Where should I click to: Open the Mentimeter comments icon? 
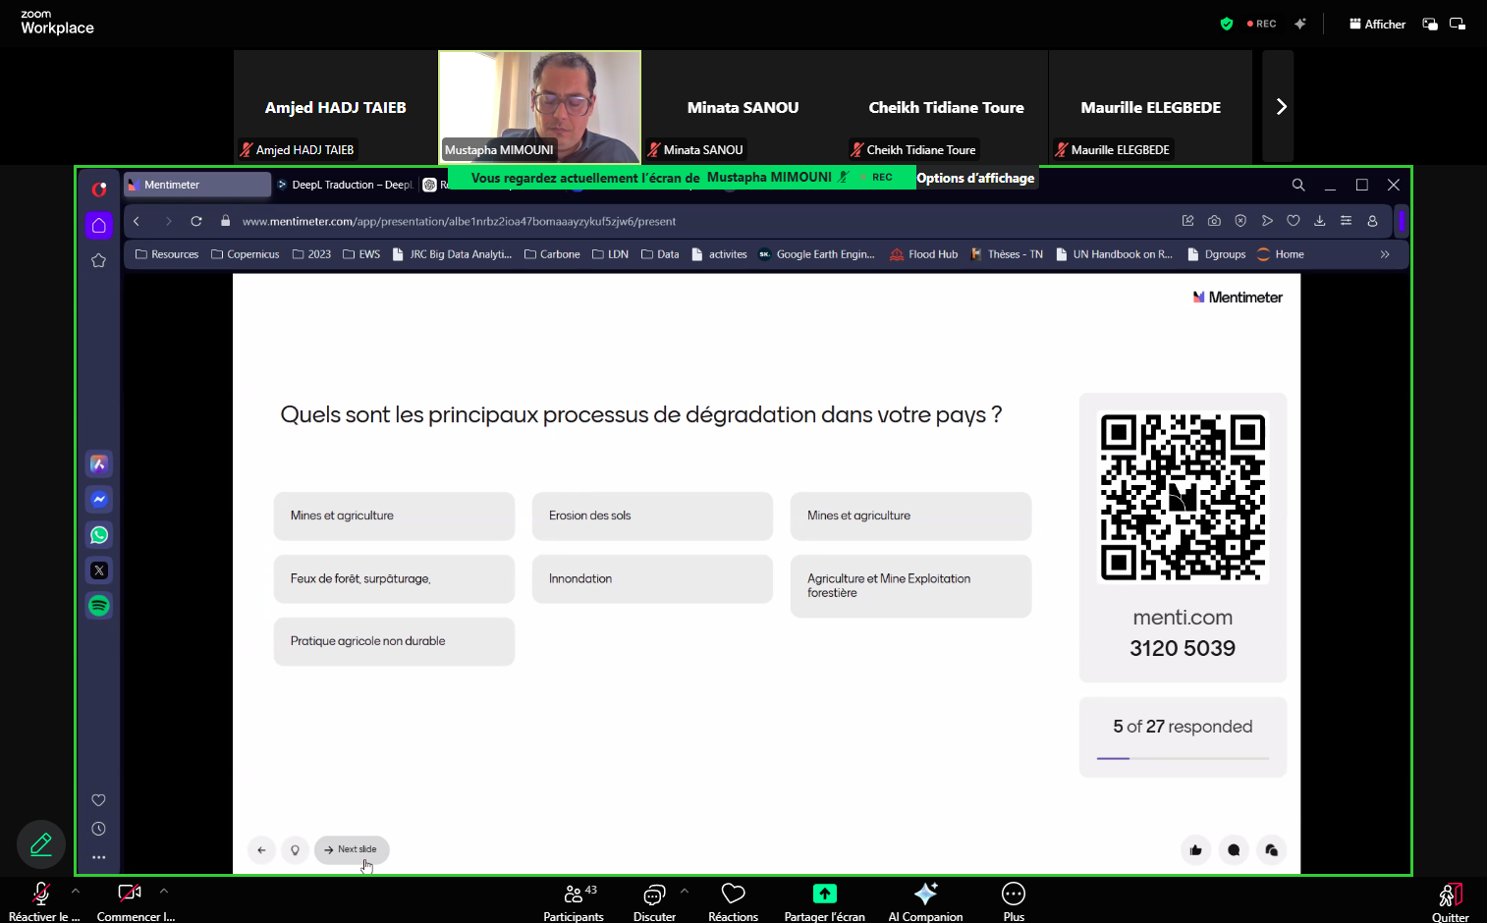coord(1234,850)
